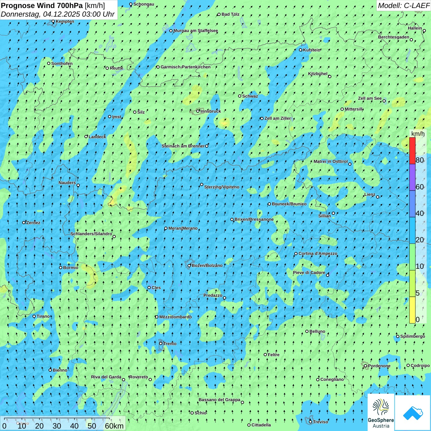Click the Imst label

117,117
